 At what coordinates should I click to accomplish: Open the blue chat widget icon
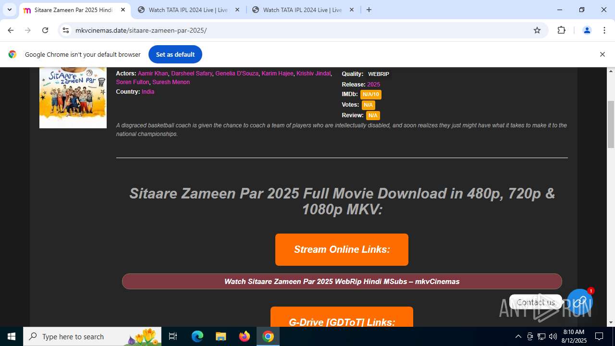(x=580, y=302)
